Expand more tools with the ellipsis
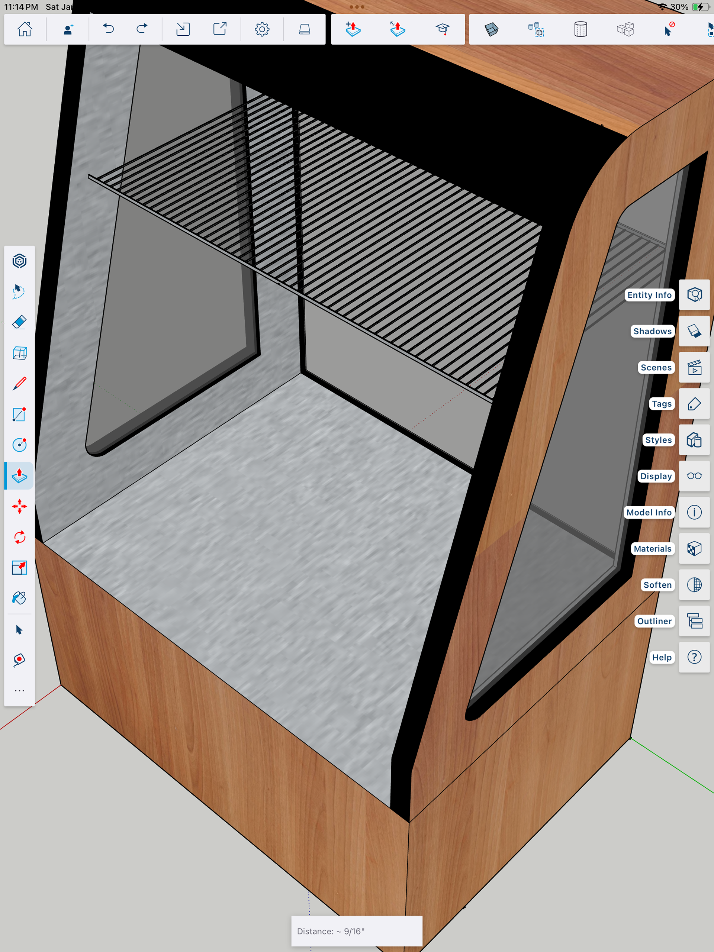This screenshot has height=952, width=714. [19, 690]
